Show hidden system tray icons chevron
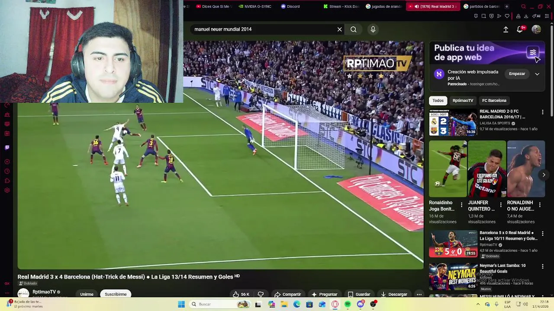 point(478,305)
